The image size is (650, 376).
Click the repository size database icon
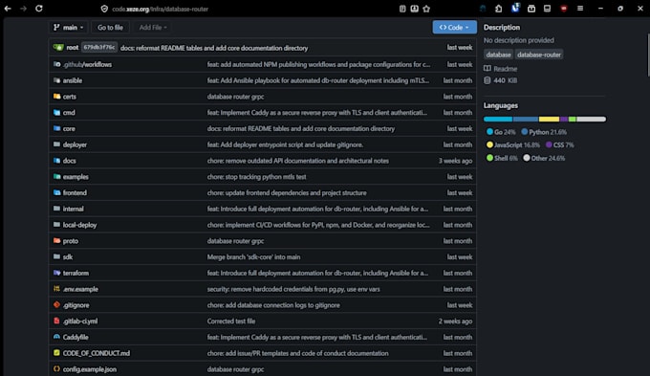click(x=487, y=80)
